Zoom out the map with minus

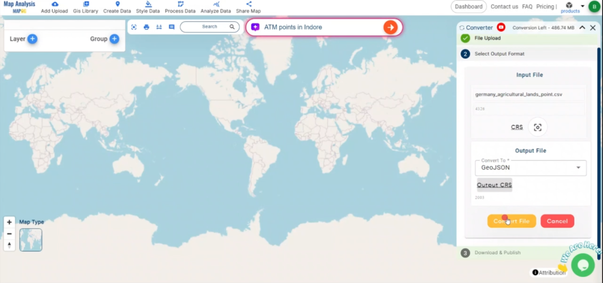pos(9,234)
